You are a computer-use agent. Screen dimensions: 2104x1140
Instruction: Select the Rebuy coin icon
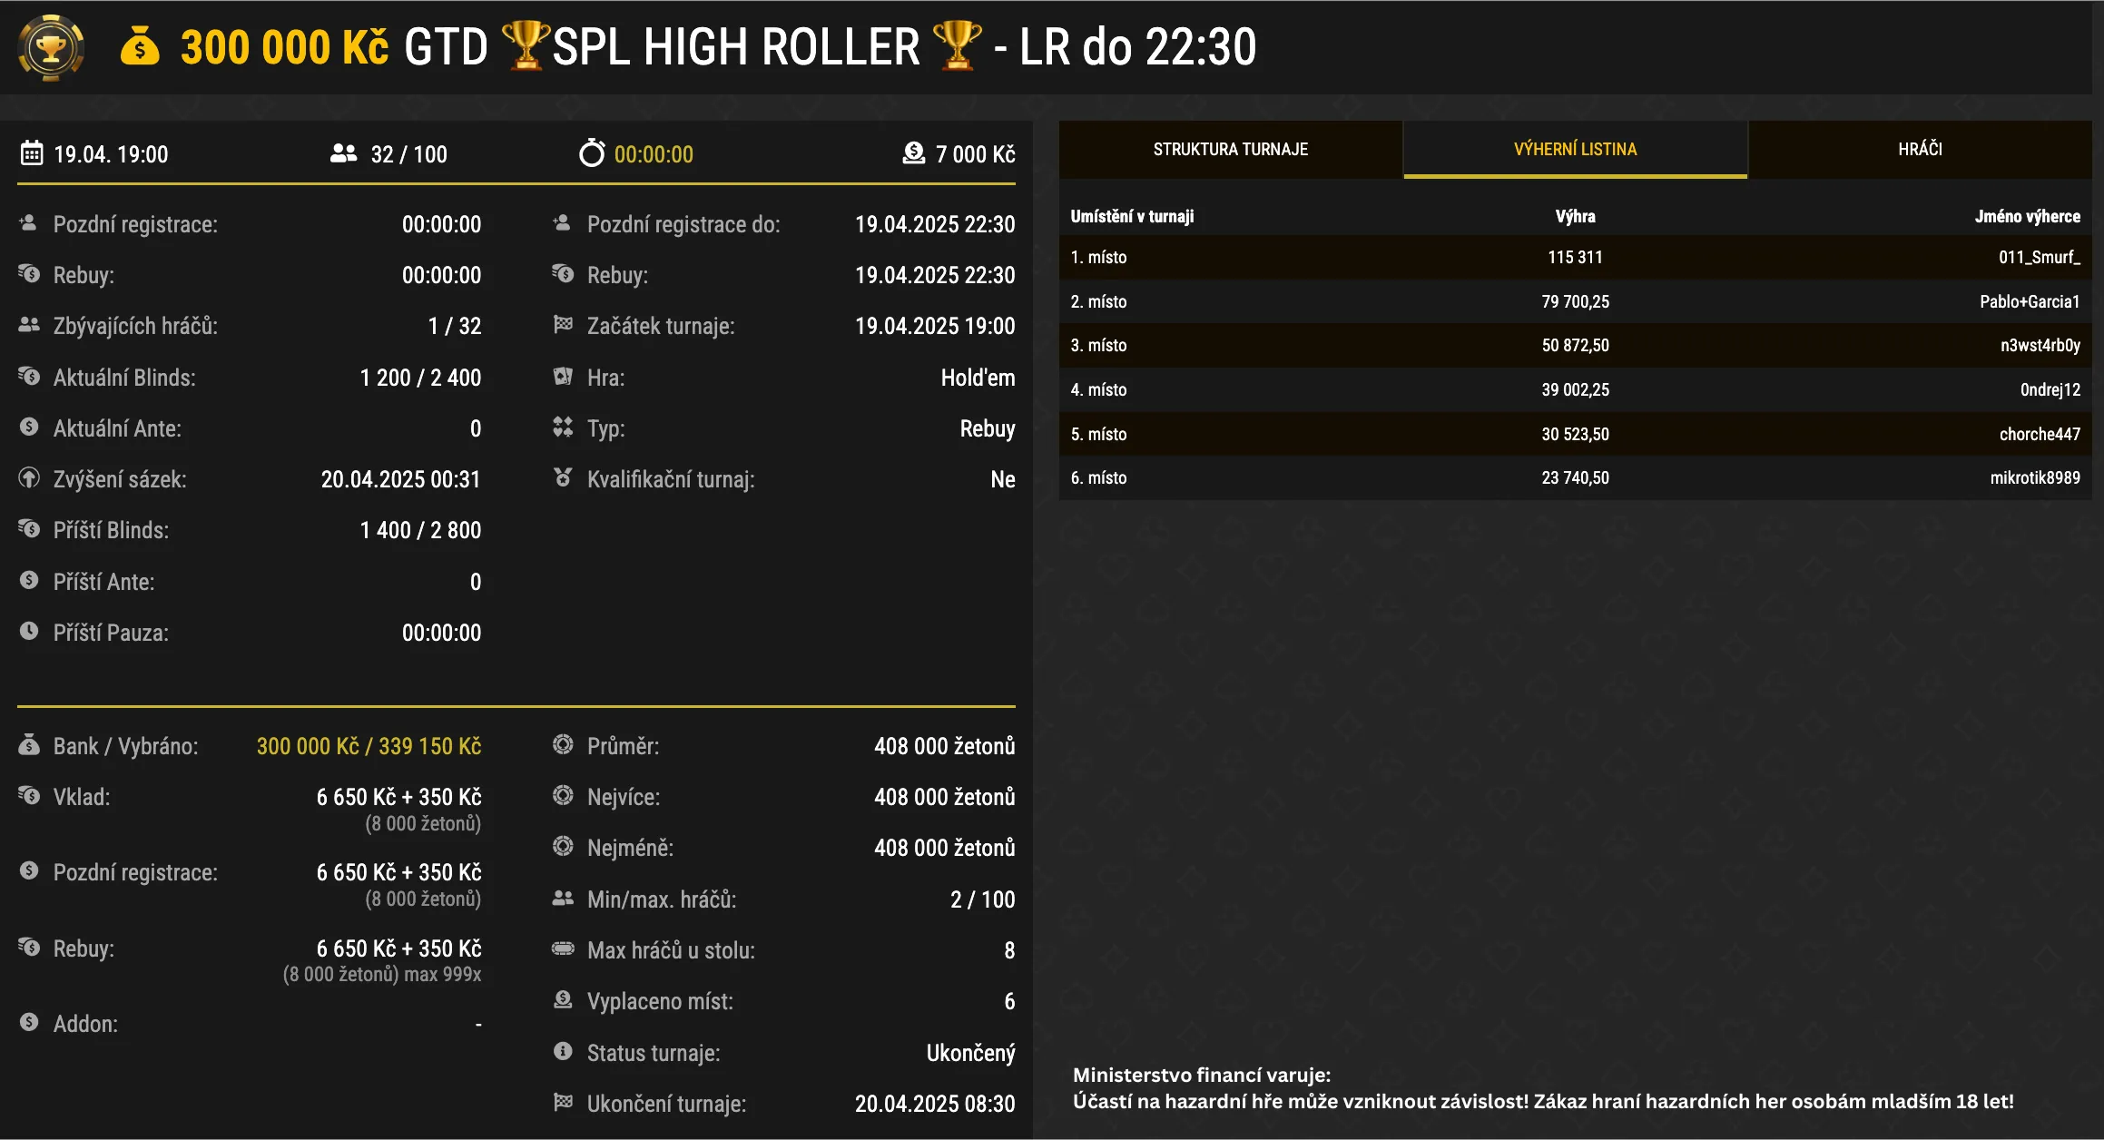pos(27,274)
